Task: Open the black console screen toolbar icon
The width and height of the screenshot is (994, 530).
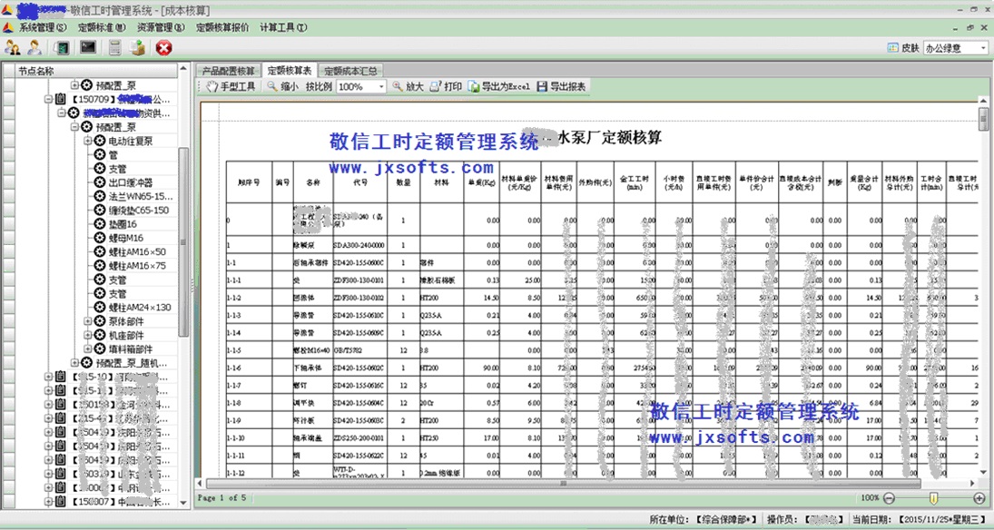Action: (87, 47)
